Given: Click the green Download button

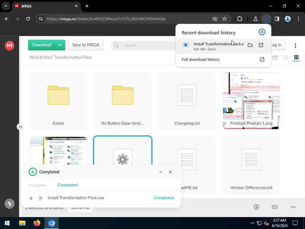Looking at the screenshot, I should (x=42, y=45).
